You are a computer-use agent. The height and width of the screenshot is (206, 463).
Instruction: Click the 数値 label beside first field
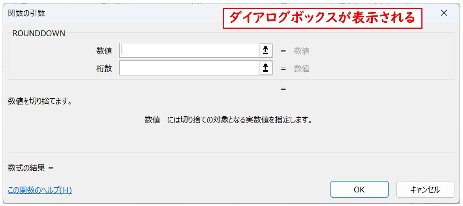tap(104, 51)
